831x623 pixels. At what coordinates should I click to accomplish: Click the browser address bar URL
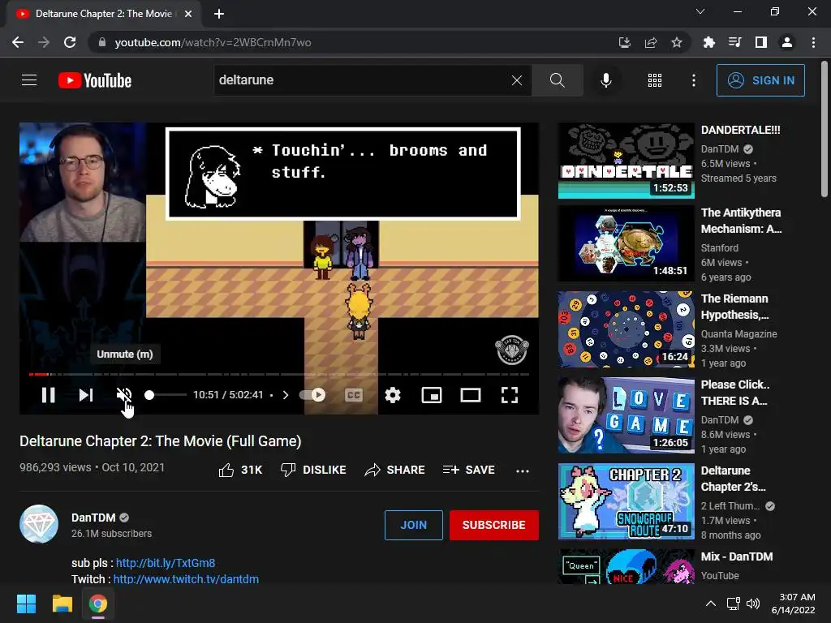[213, 42]
